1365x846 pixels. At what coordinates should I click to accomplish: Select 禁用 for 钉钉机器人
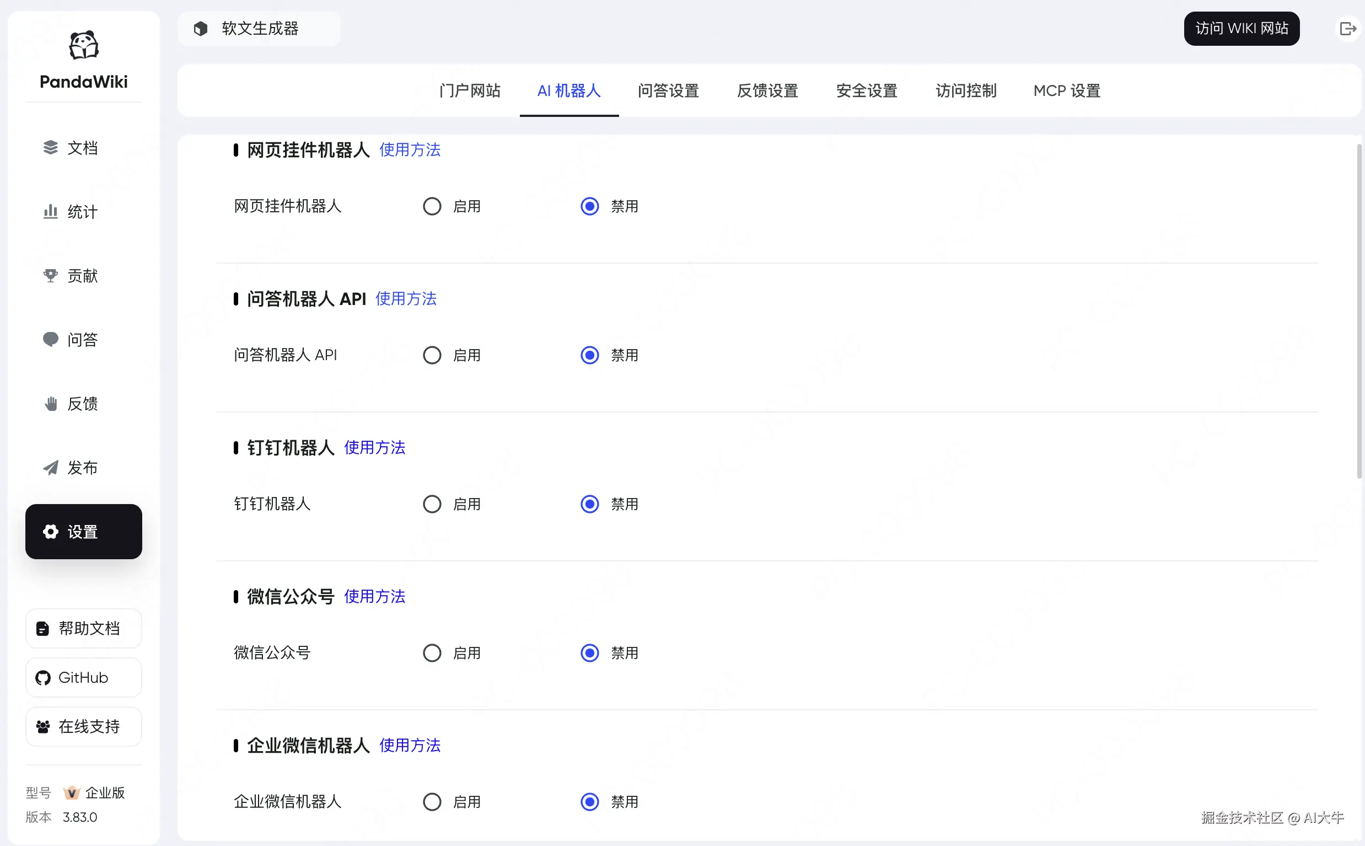click(x=589, y=504)
